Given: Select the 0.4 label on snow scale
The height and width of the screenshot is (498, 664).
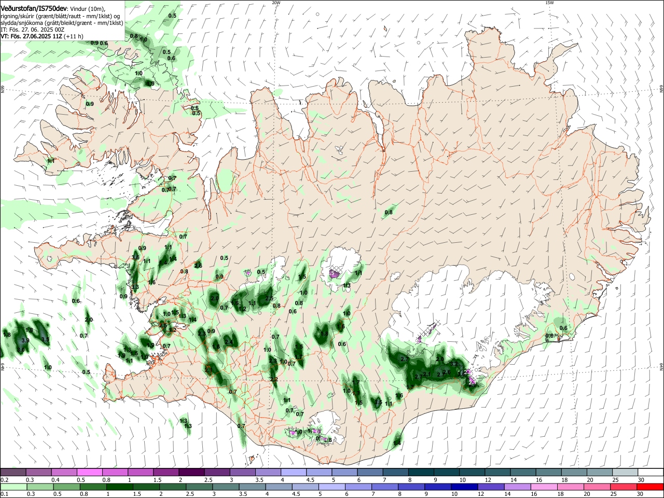Looking at the screenshot, I should click(x=56, y=480).
